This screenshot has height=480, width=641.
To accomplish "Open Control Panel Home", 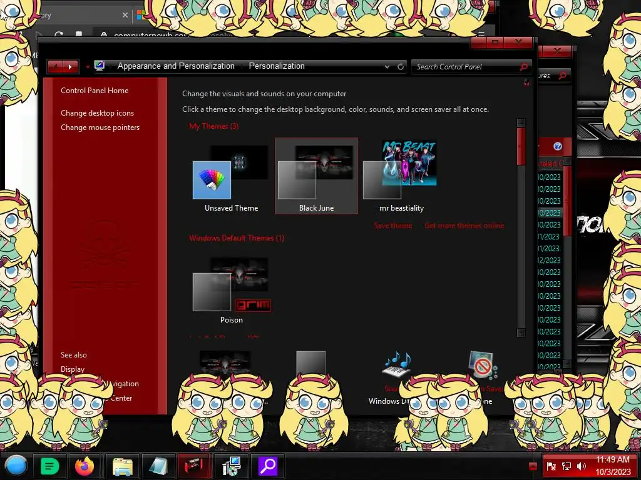I will 95,91.
